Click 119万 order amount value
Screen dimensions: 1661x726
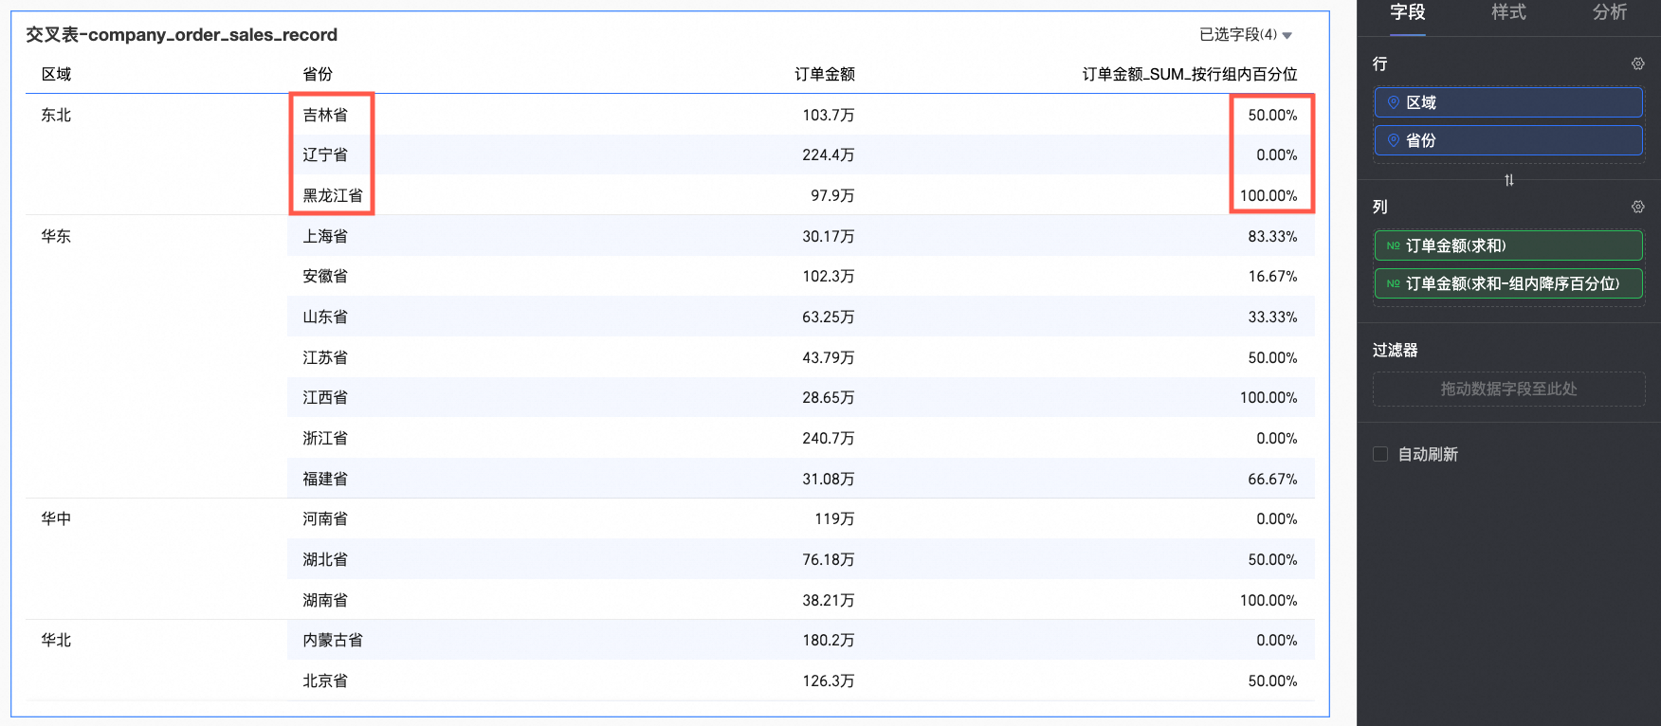[834, 518]
